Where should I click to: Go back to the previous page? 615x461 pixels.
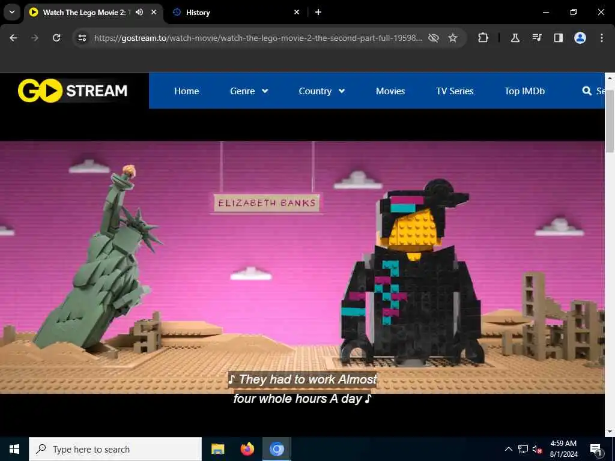13,38
